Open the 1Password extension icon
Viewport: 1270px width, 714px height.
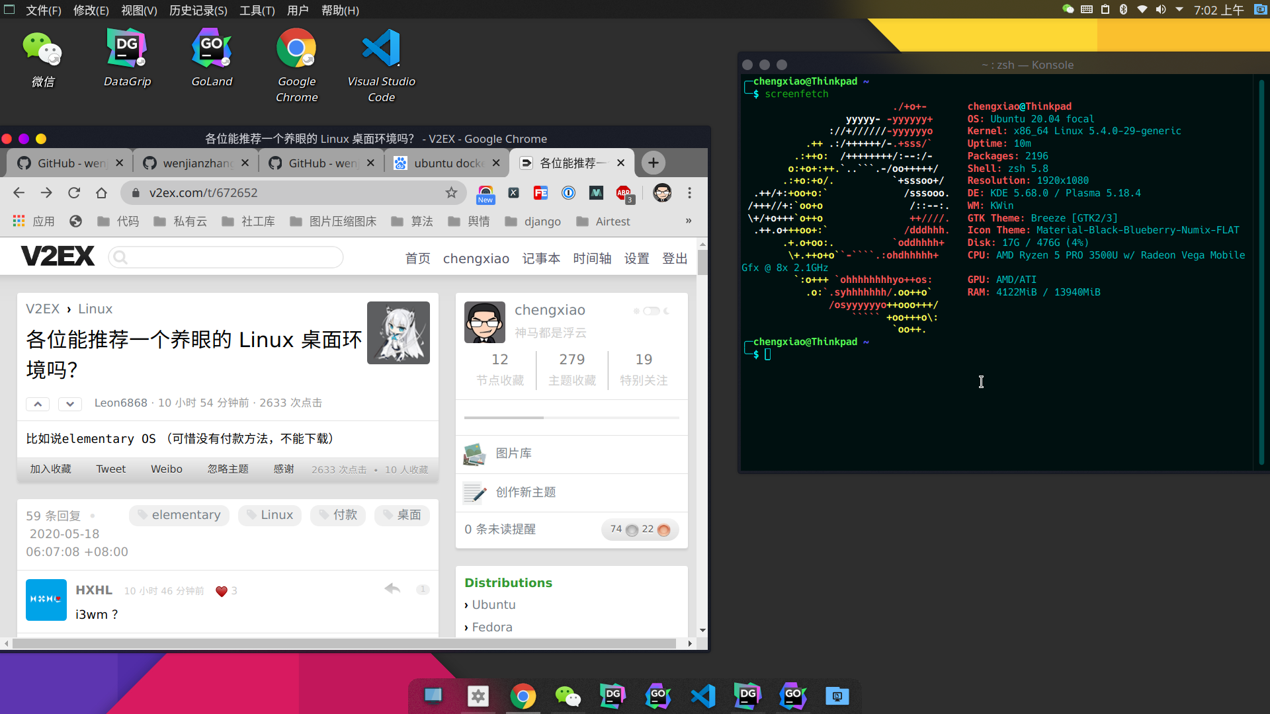[x=568, y=192]
